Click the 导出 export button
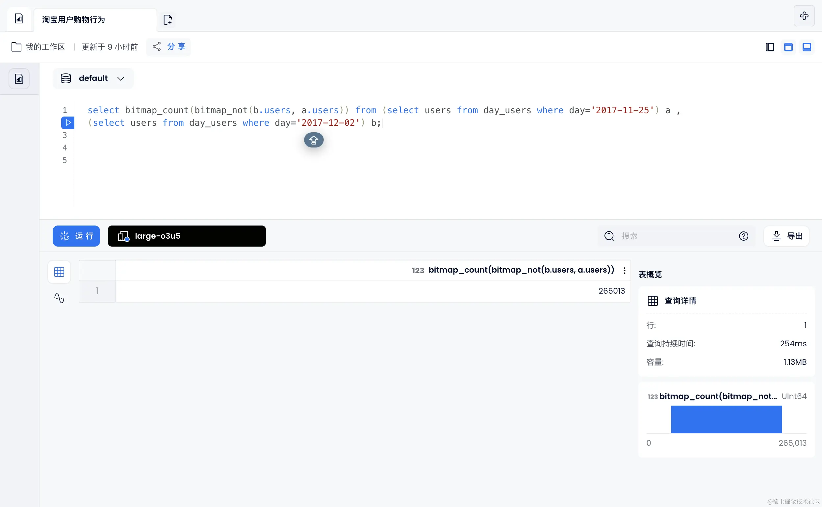 (786, 236)
